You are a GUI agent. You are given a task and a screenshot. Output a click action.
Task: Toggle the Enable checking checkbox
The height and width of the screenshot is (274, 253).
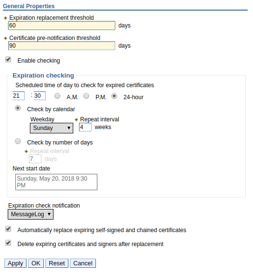[x=8, y=59]
